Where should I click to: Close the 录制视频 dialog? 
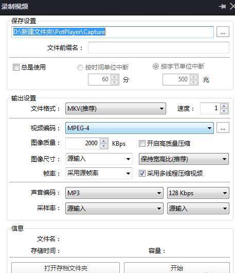pyautogui.click(x=232, y=7)
